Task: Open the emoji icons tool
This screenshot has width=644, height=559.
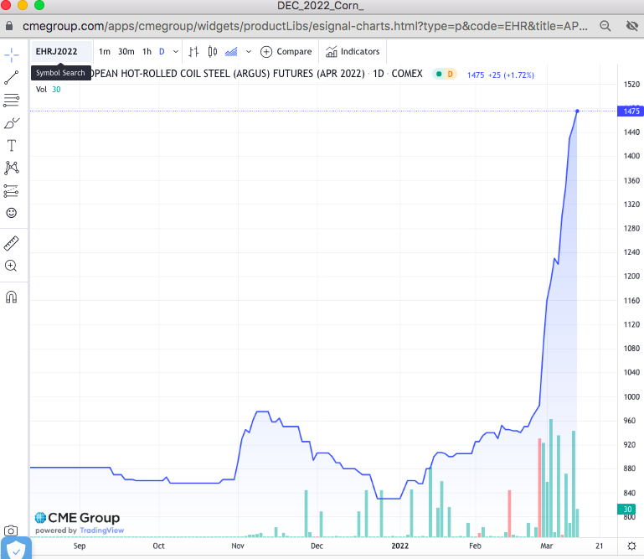Action: (x=12, y=213)
